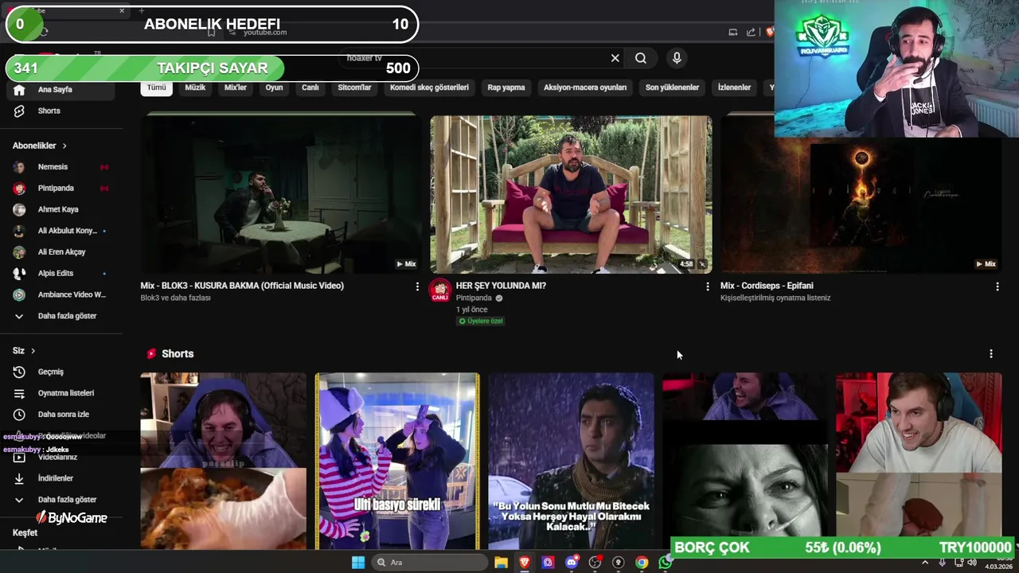Image resolution: width=1019 pixels, height=573 pixels.
Task: Open Brave browser from taskbar
Action: (x=525, y=563)
